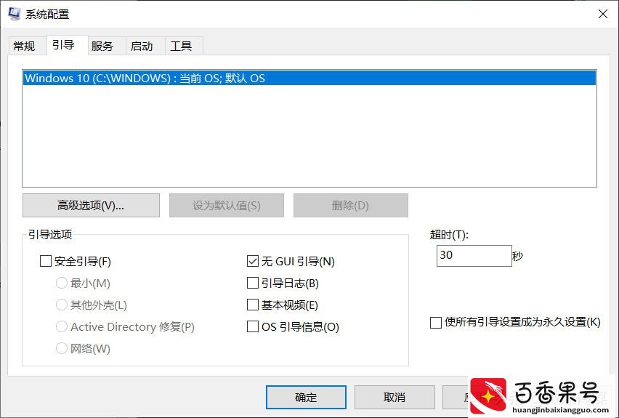Close the 系统配置 dialog window
This screenshot has height=418, width=619.
point(603,14)
